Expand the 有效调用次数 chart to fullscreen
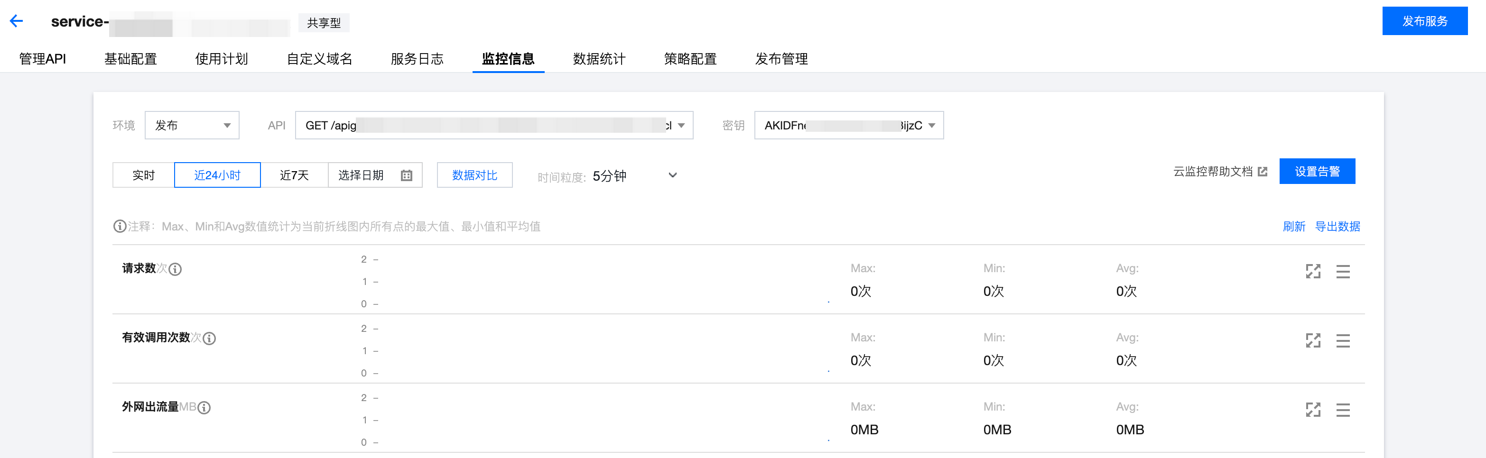Viewport: 1486px width, 458px height. coord(1313,340)
